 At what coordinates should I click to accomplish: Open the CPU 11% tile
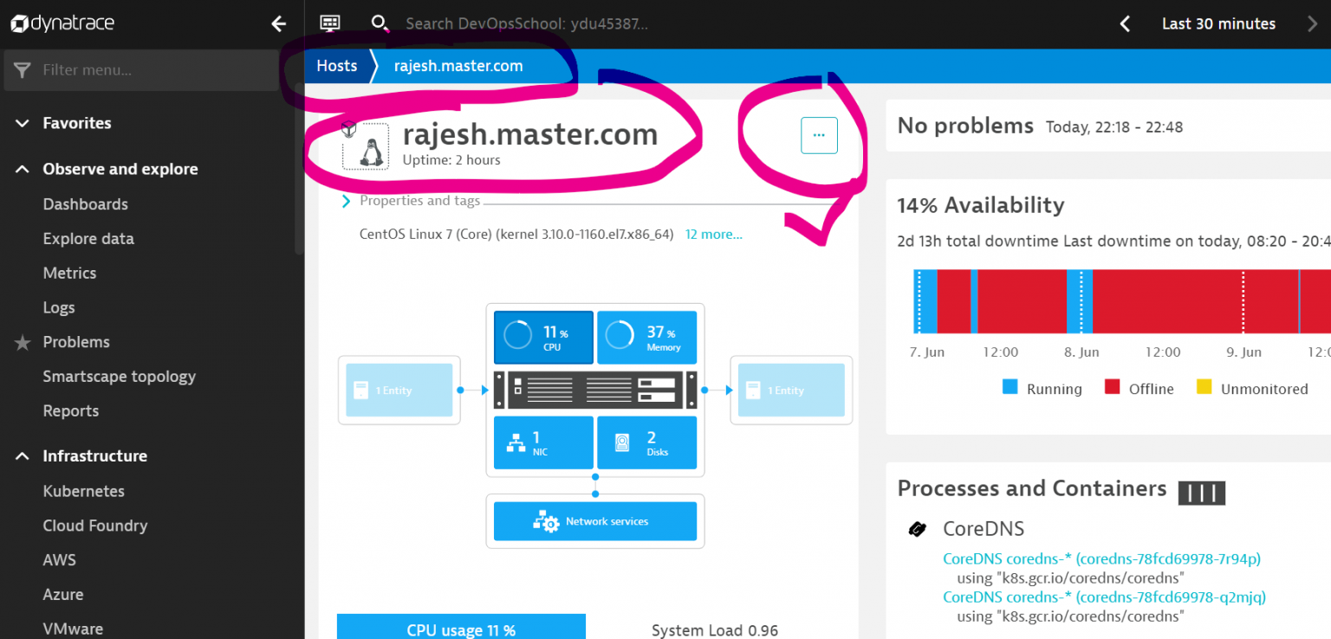click(x=543, y=337)
